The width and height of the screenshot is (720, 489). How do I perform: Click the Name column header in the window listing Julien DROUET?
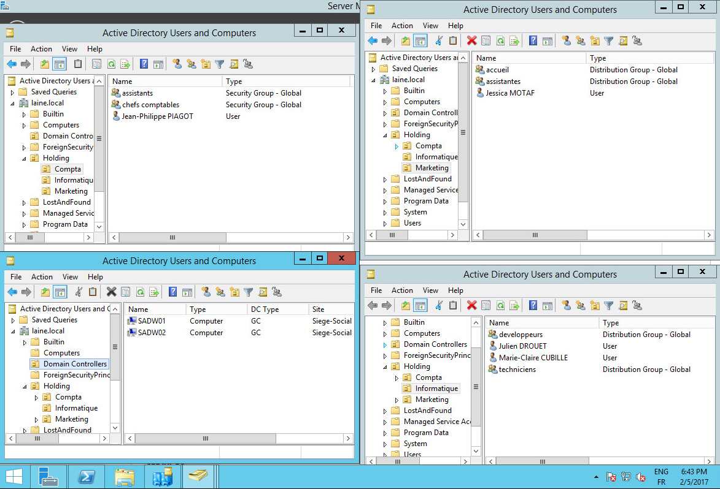click(542, 323)
